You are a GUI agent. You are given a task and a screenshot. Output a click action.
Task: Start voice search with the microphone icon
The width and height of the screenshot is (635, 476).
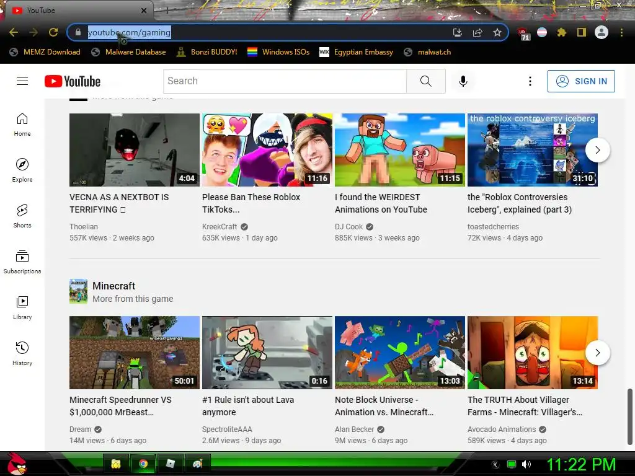tap(463, 81)
